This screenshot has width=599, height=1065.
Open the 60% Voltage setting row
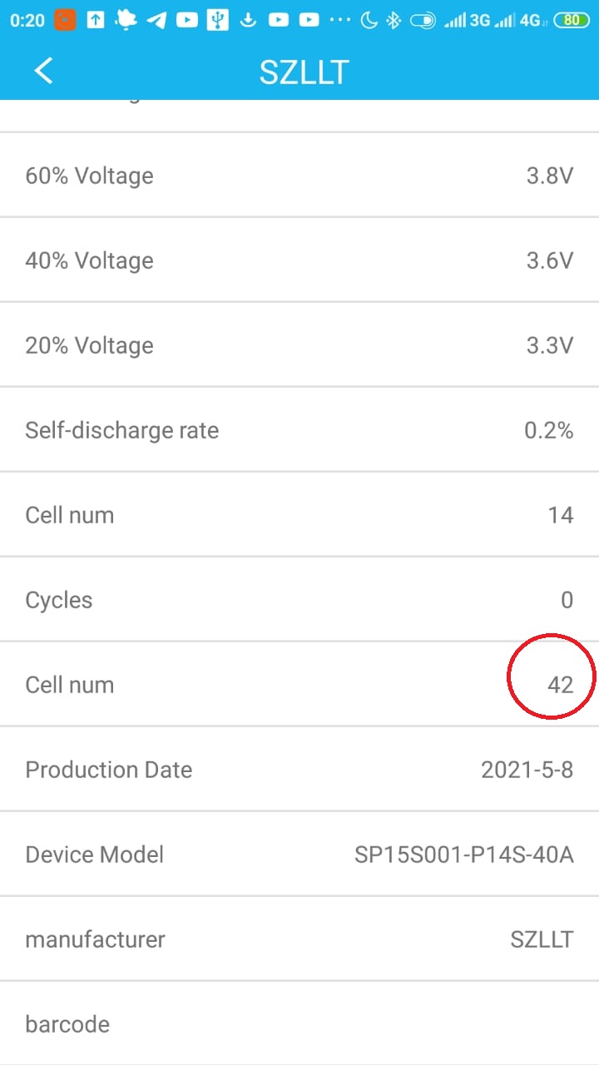(x=299, y=176)
